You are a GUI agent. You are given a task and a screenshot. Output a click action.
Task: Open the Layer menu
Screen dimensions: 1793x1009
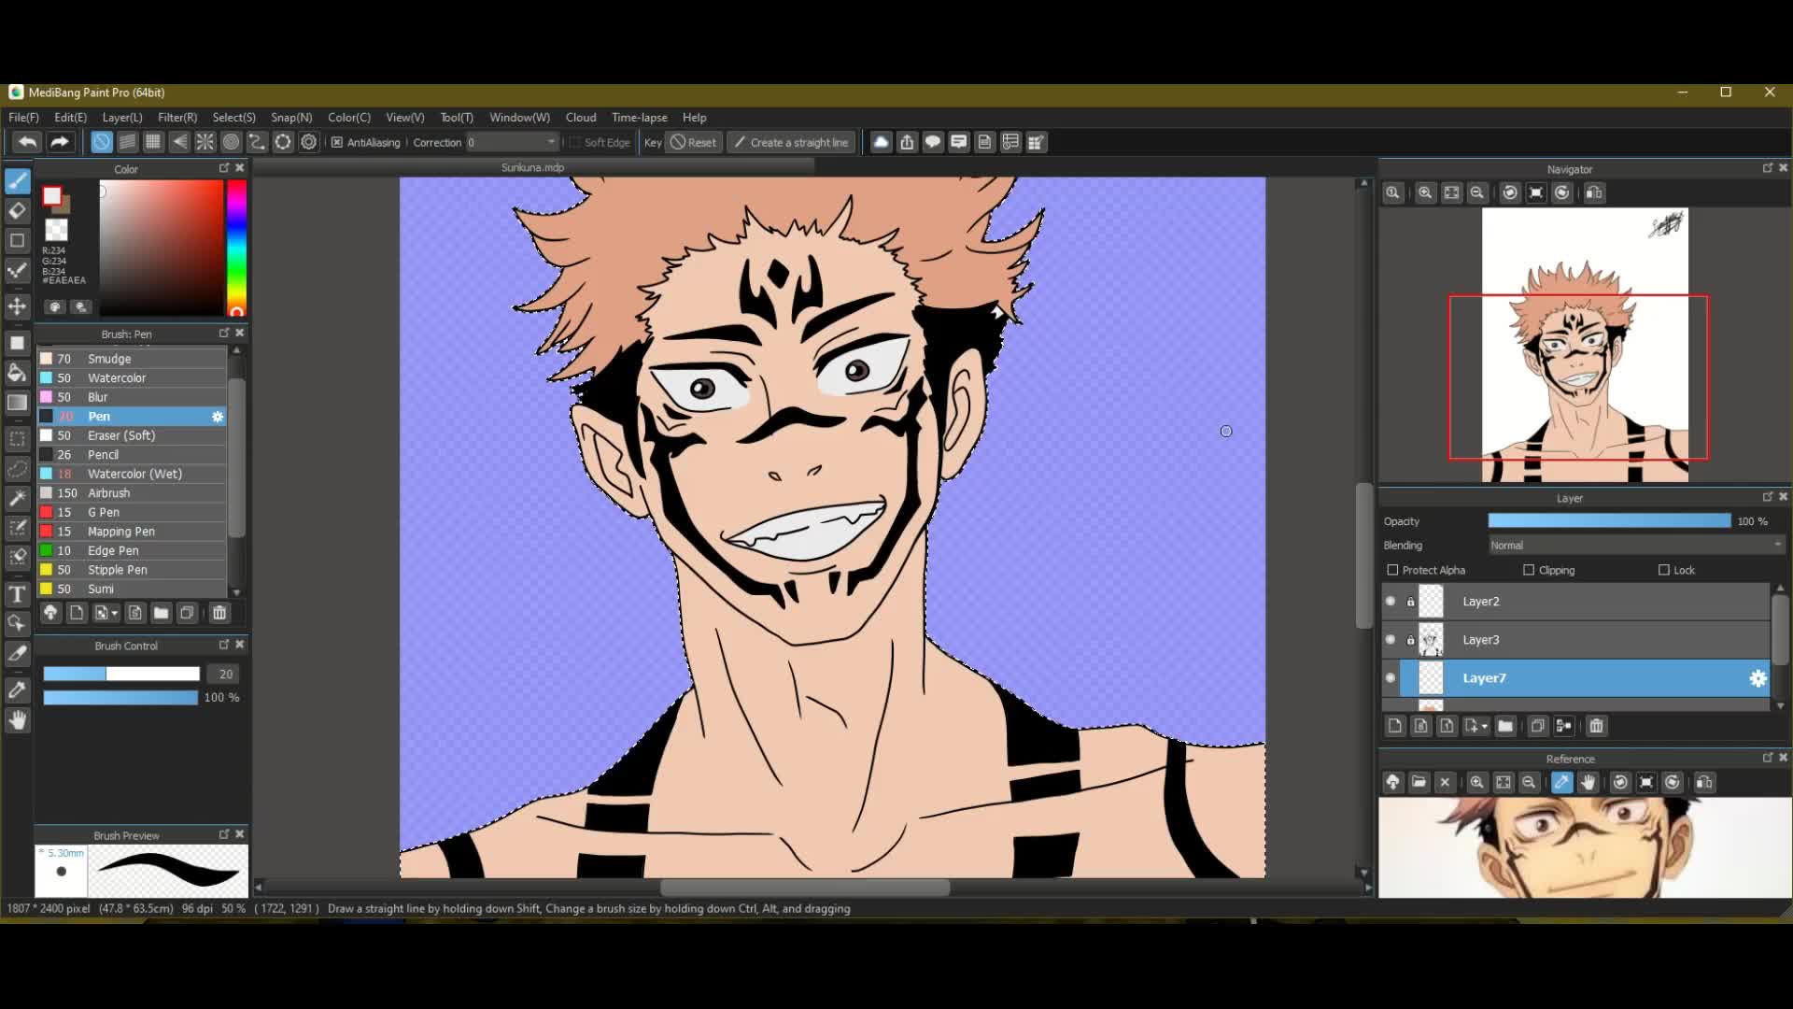click(x=122, y=118)
